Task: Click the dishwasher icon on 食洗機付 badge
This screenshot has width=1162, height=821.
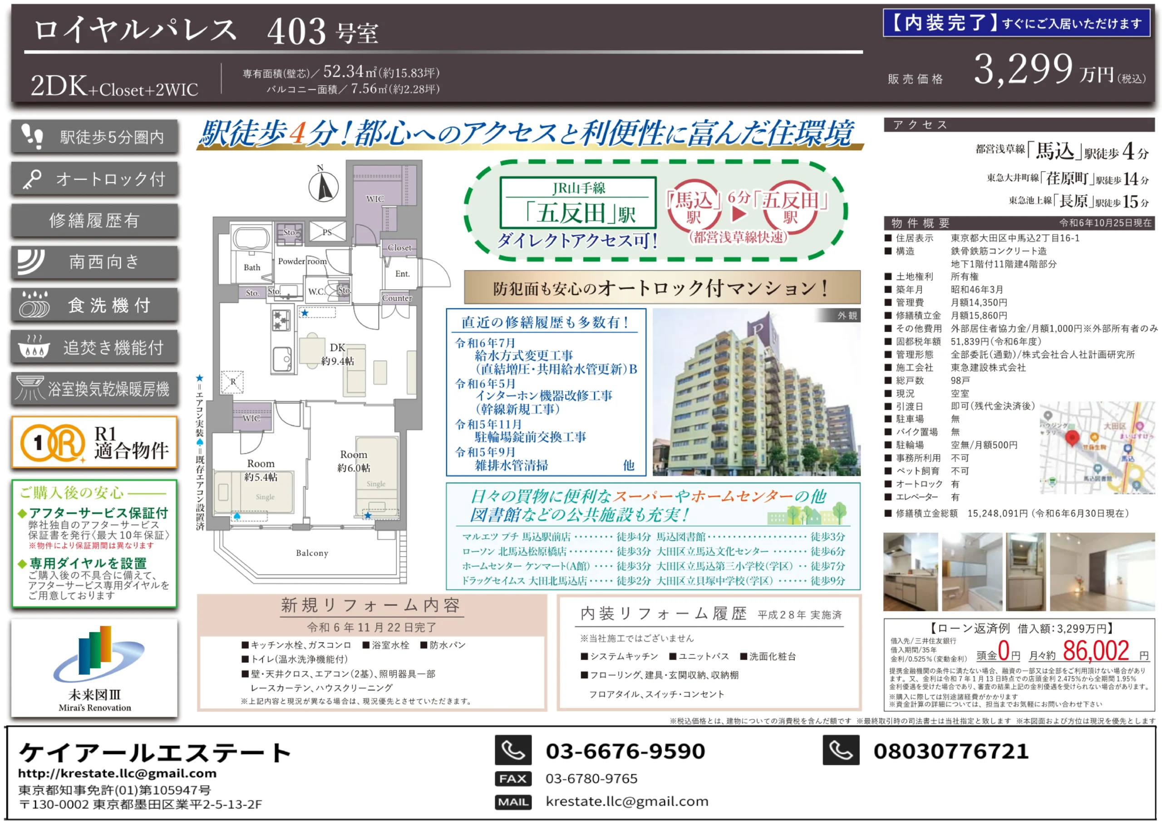Action: pyautogui.click(x=34, y=305)
